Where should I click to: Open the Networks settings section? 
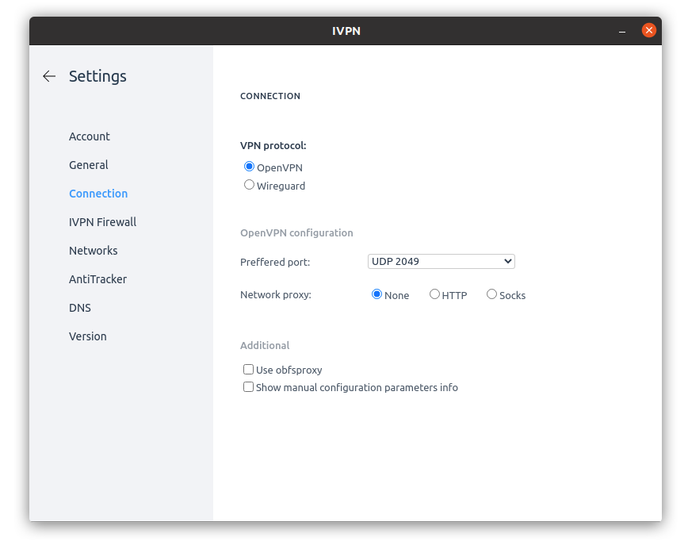[x=93, y=251]
